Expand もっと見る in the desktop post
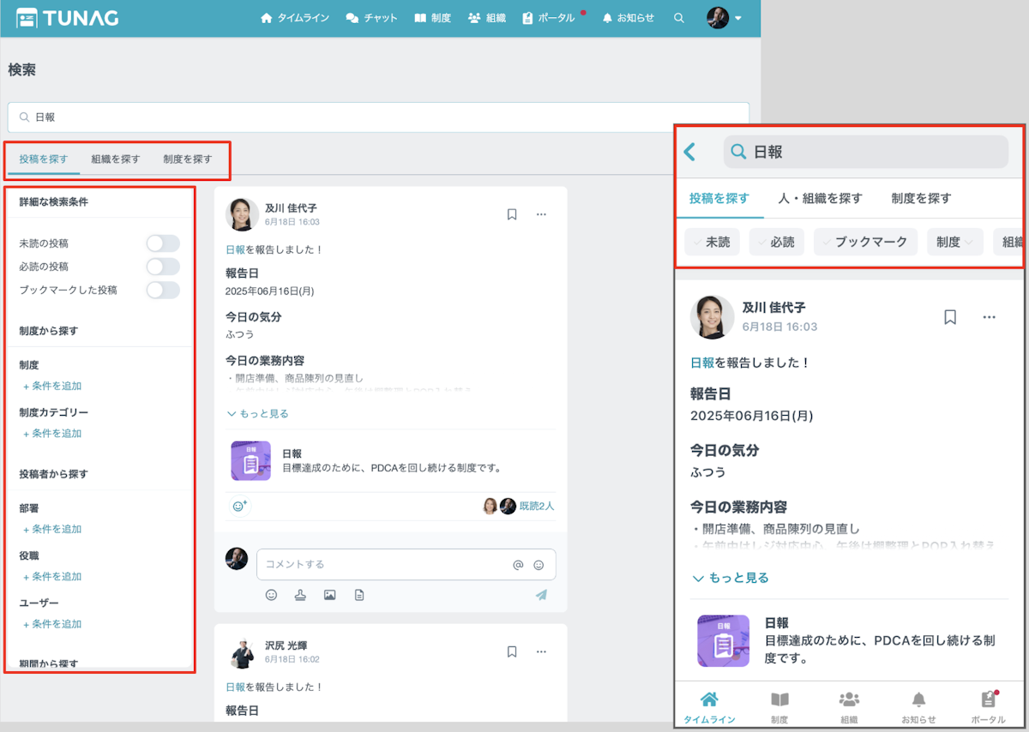Image resolution: width=1029 pixels, height=732 pixels. coord(257,413)
